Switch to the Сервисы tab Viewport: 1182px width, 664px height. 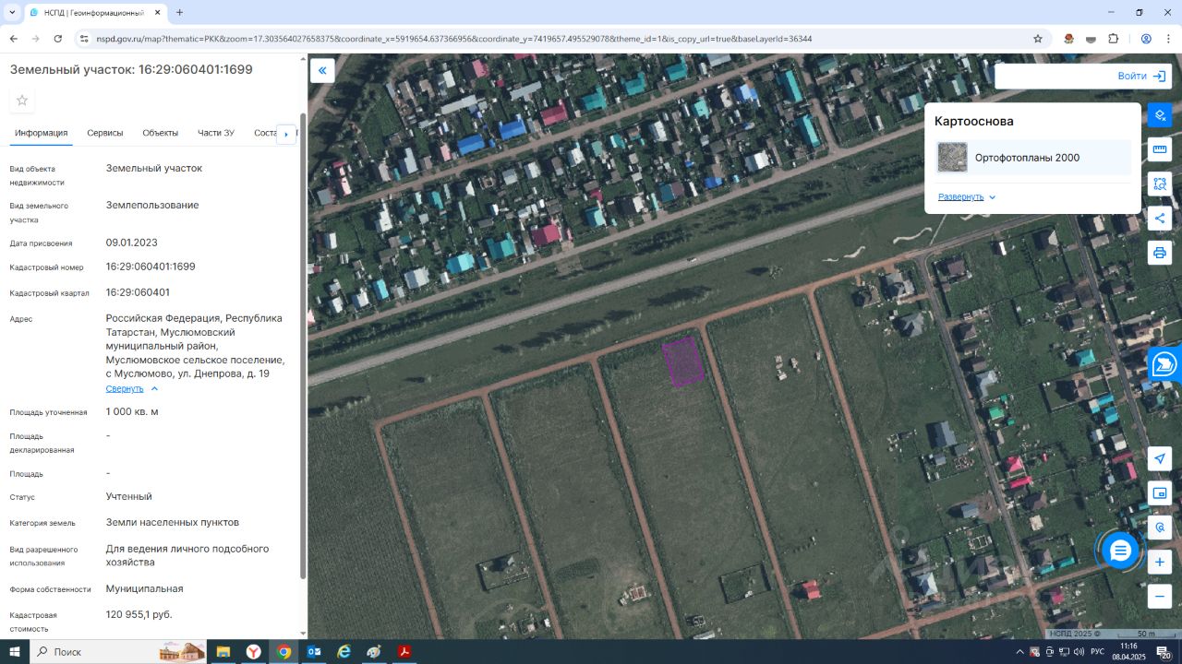click(105, 133)
